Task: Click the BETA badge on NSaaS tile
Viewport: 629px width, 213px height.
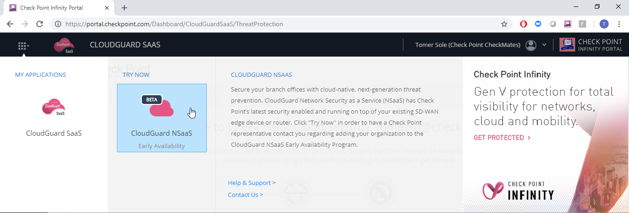Action: pyautogui.click(x=151, y=99)
